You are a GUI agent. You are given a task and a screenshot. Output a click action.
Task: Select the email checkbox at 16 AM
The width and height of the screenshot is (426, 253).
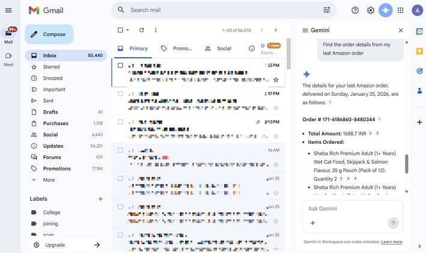pyautogui.click(x=120, y=150)
